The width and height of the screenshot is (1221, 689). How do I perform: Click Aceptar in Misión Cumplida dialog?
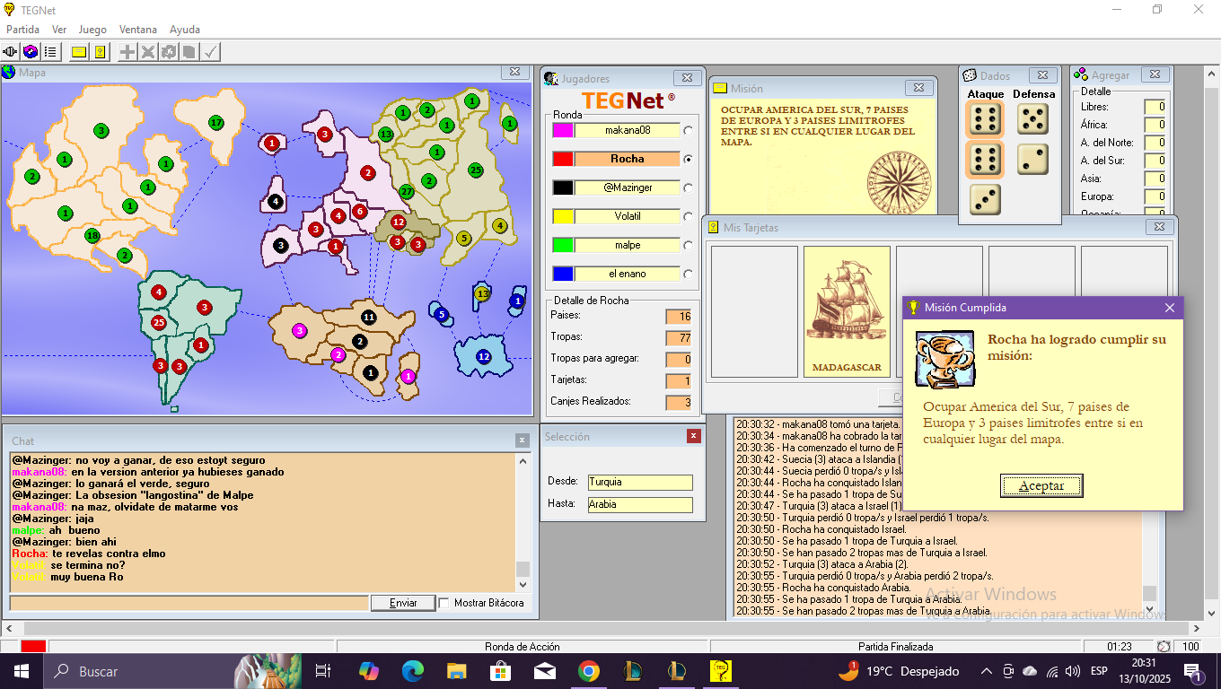[x=1041, y=486]
